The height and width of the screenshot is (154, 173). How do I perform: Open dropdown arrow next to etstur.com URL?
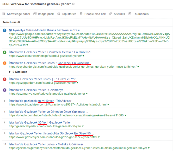(x=83, y=56)
